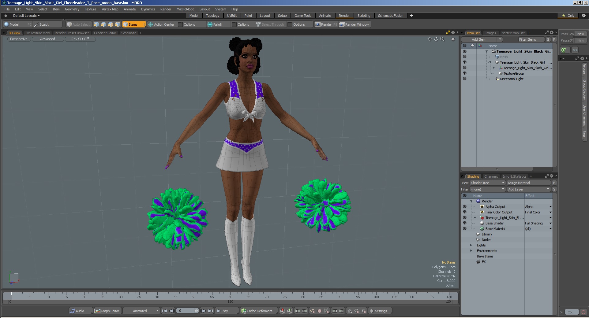Viewport: 589px width, 318px height.
Task: Click the viewport zoom magnifier icon
Action: tap(442, 39)
